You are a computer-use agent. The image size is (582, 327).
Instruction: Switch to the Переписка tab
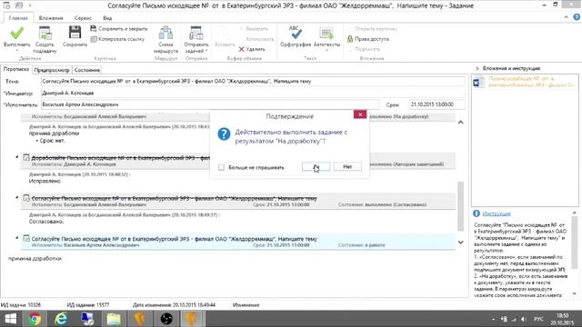tap(16, 69)
